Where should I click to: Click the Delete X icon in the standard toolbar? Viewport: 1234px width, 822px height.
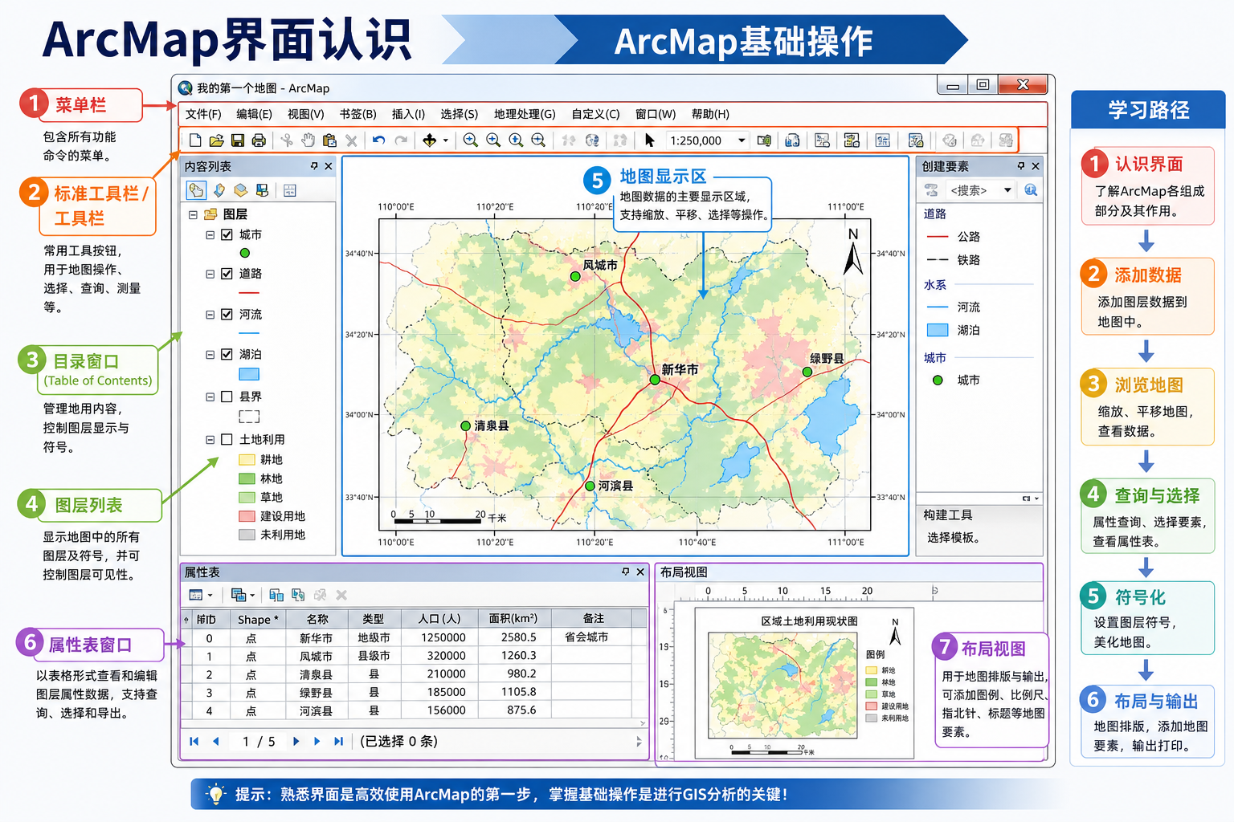point(351,140)
